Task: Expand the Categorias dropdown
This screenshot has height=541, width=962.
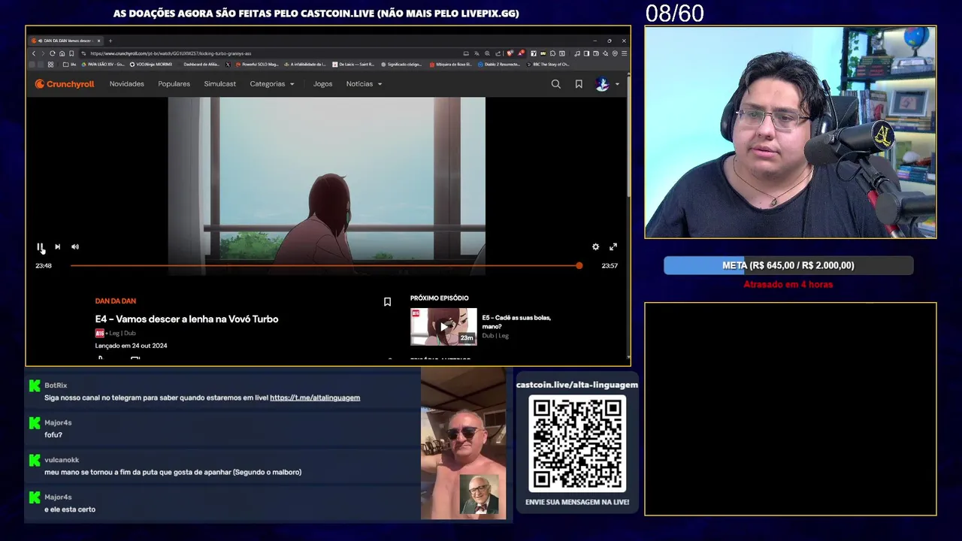Action: pyautogui.click(x=272, y=84)
